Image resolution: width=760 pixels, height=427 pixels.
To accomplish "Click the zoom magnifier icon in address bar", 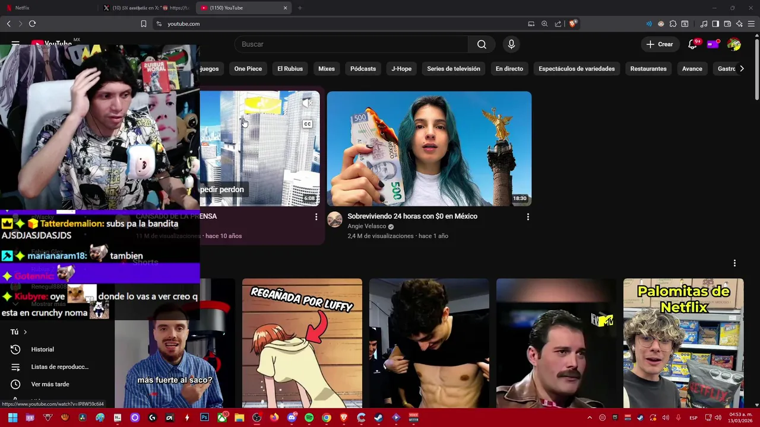I will click(x=544, y=24).
